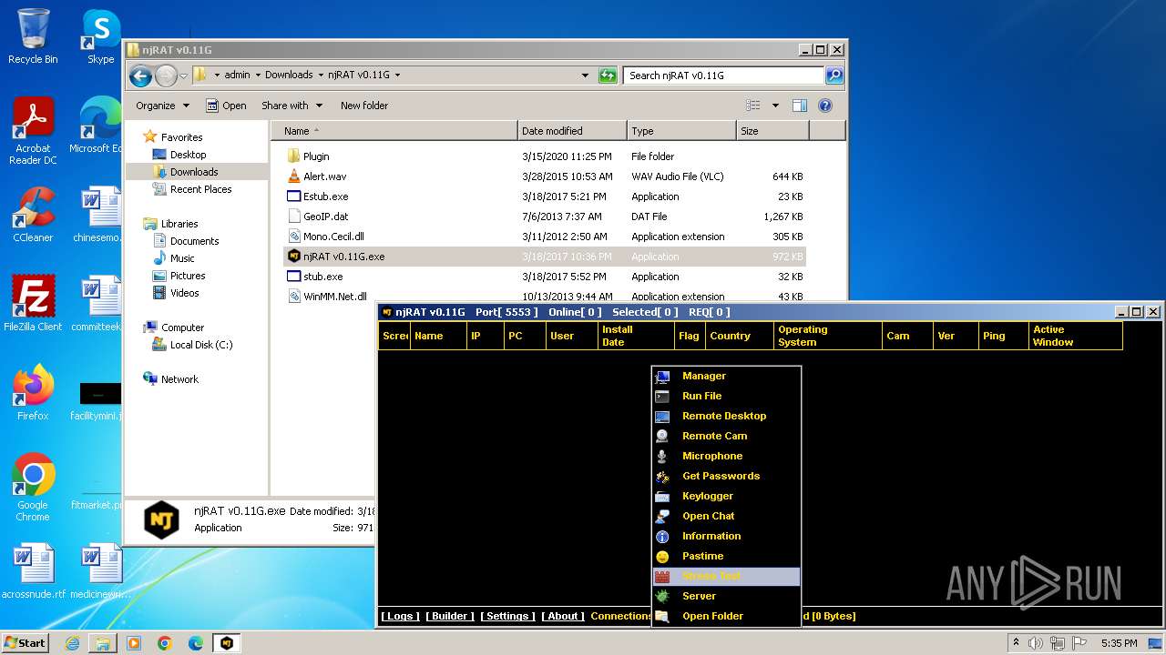
Task: Select Skype desktop shortcut
Action: (x=100, y=36)
